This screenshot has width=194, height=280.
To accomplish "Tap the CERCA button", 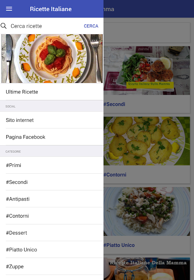I will coord(91,26).
